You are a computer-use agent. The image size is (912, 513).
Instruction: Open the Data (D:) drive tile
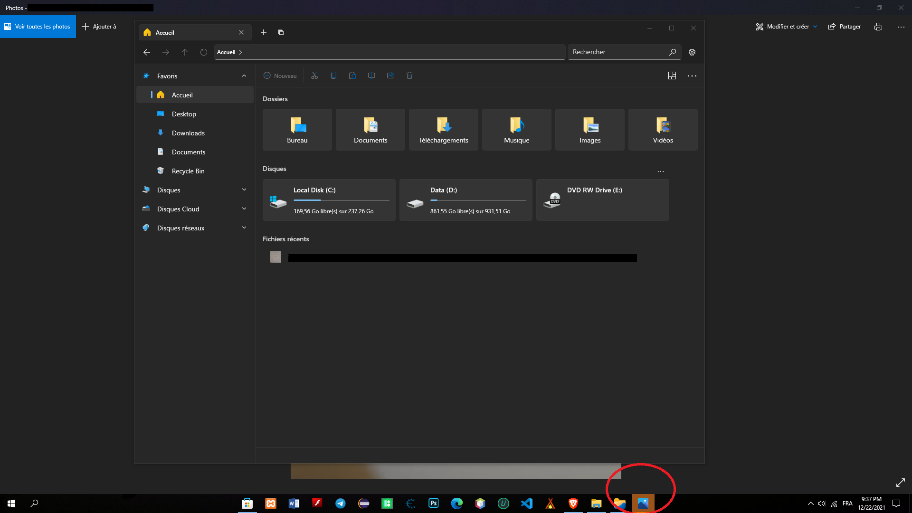click(x=466, y=200)
